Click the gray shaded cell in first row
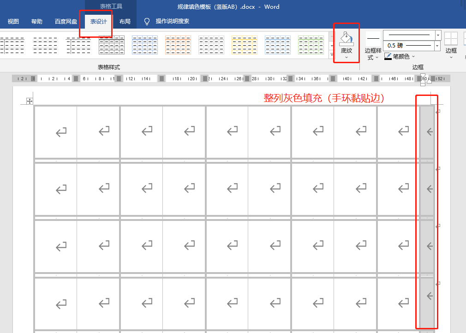Viewport: 466px width, 333px height. pyautogui.click(x=427, y=132)
